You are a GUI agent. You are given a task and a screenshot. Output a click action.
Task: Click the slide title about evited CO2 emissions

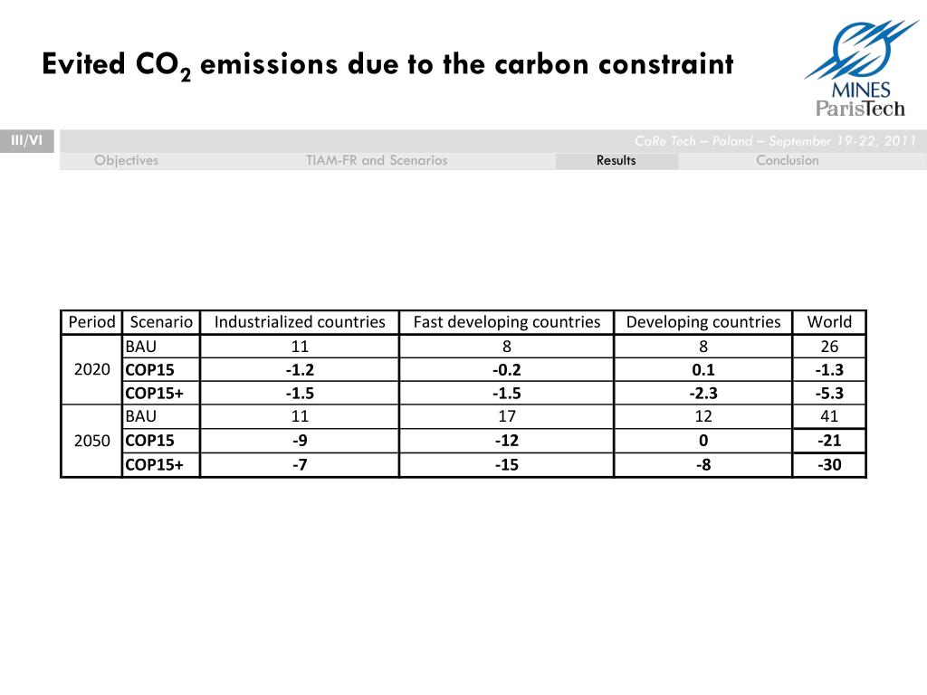(x=387, y=65)
